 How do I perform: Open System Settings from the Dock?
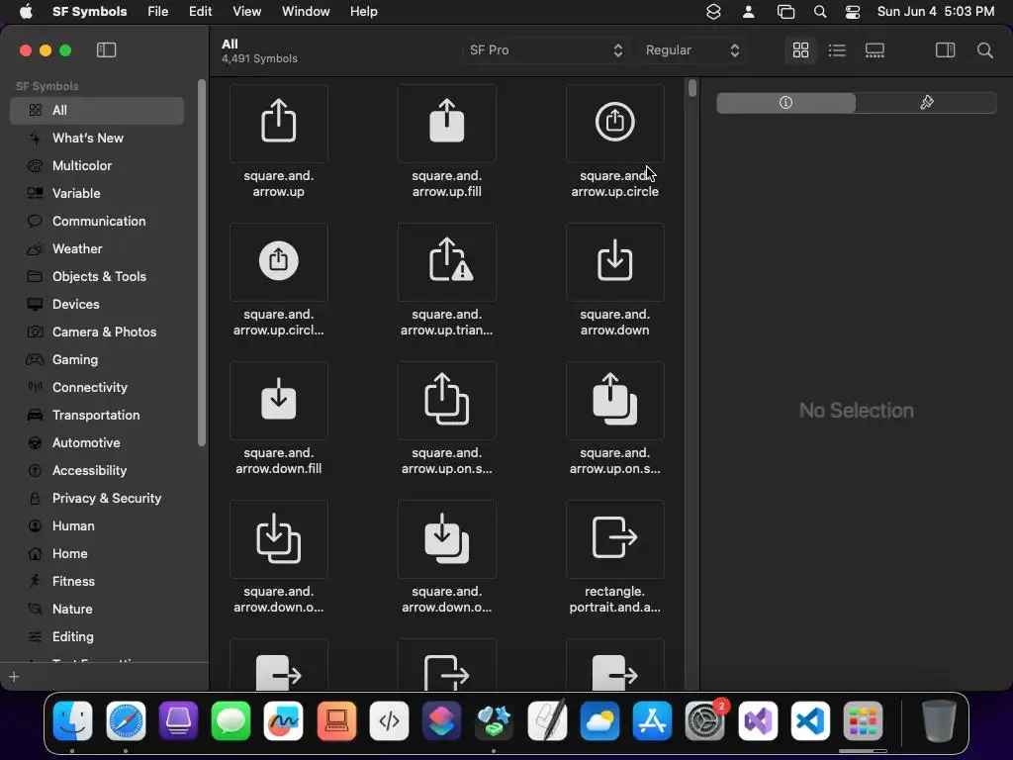[x=704, y=720]
